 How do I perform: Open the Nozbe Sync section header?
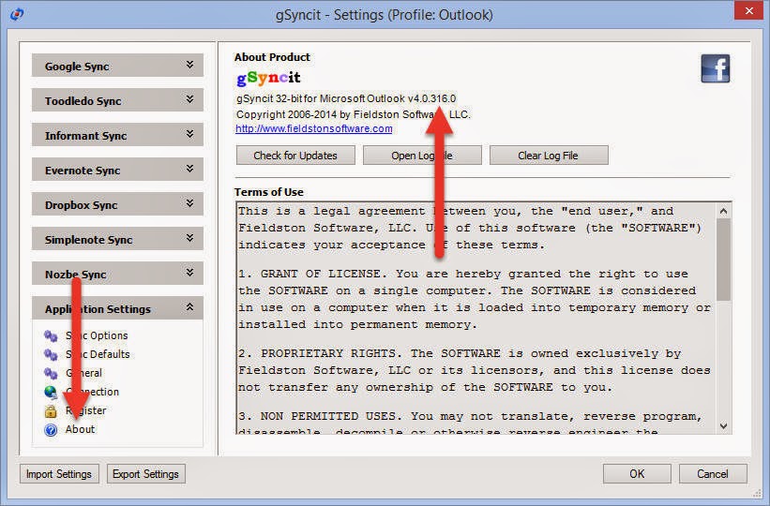[117, 273]
